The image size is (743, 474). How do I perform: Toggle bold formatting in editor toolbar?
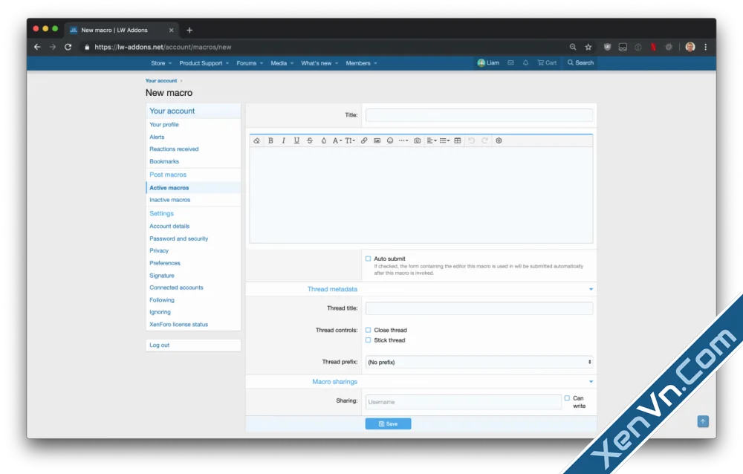point(270,140)
